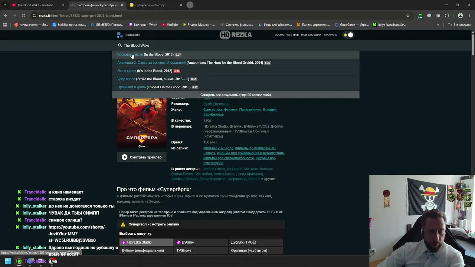Open the Kick app in the taskbar

(19, 261)
